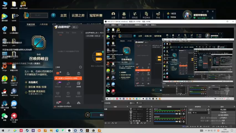Mute the first OBS mixer channel speaker
This screenshot has height=133, width=236.
180,114
